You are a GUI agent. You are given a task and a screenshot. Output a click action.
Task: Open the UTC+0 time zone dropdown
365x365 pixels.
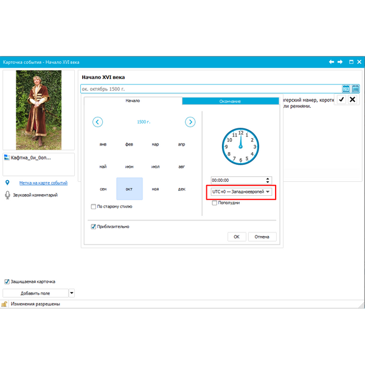[x=241, y=192]
